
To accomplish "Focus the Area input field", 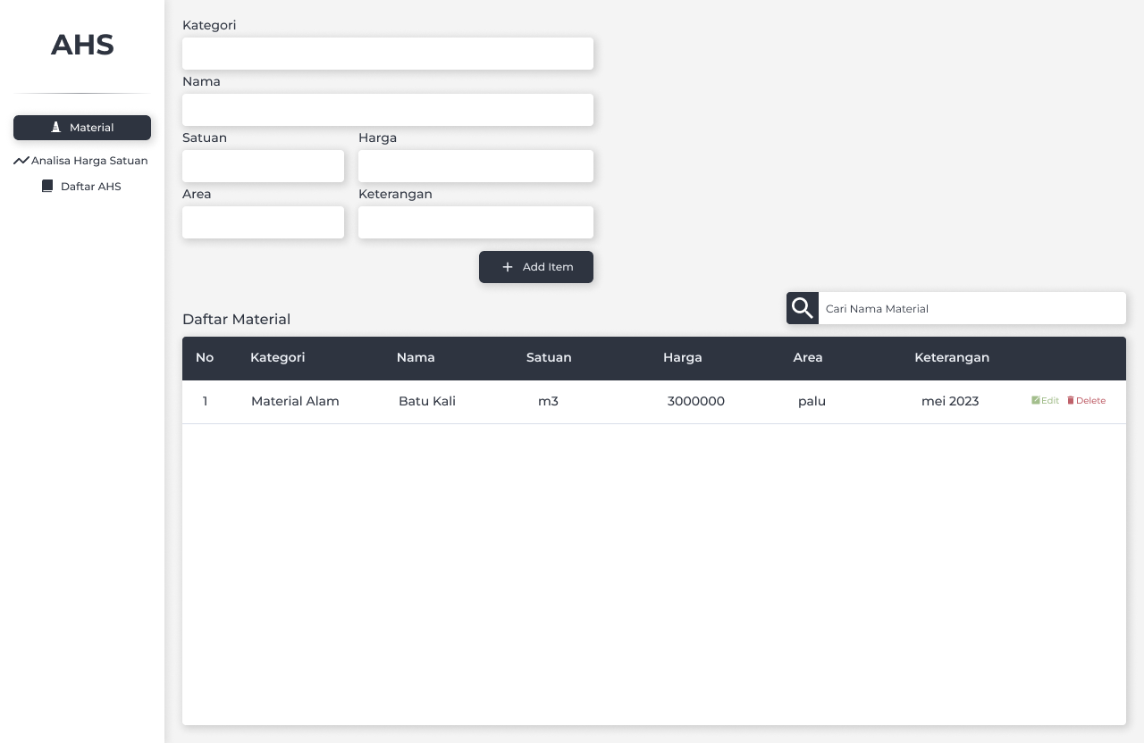I will point(263,222).
